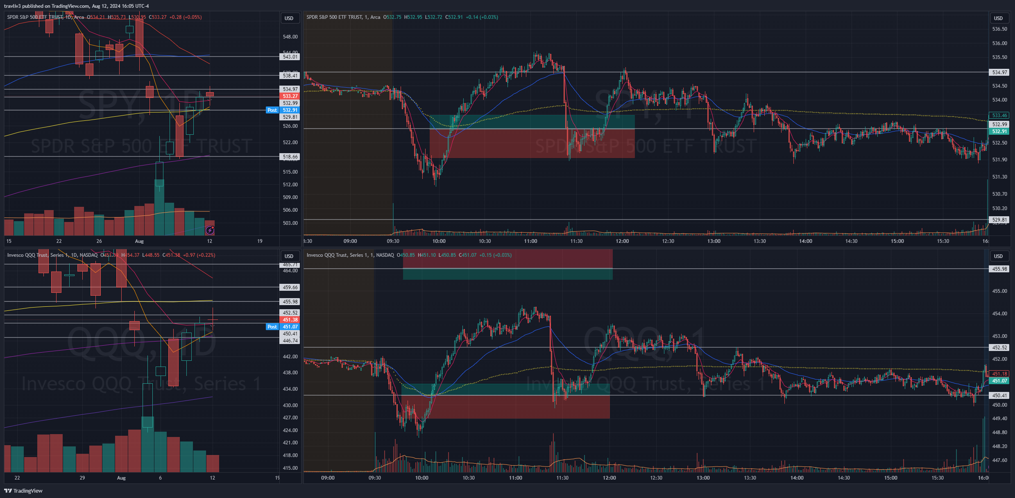Click the 12:00 time marker on SPY 1-minute
1015x498 pixels.
(622, 241)
